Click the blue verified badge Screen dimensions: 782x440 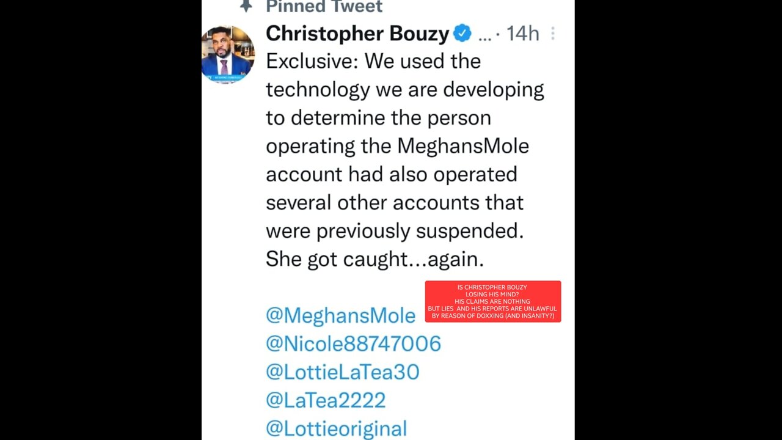click(462, 33)
